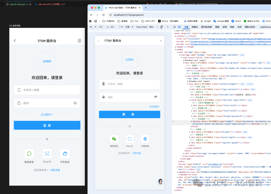Open device toolbar more options menu
The image size is (271, 194).
(x=168, y=27)
